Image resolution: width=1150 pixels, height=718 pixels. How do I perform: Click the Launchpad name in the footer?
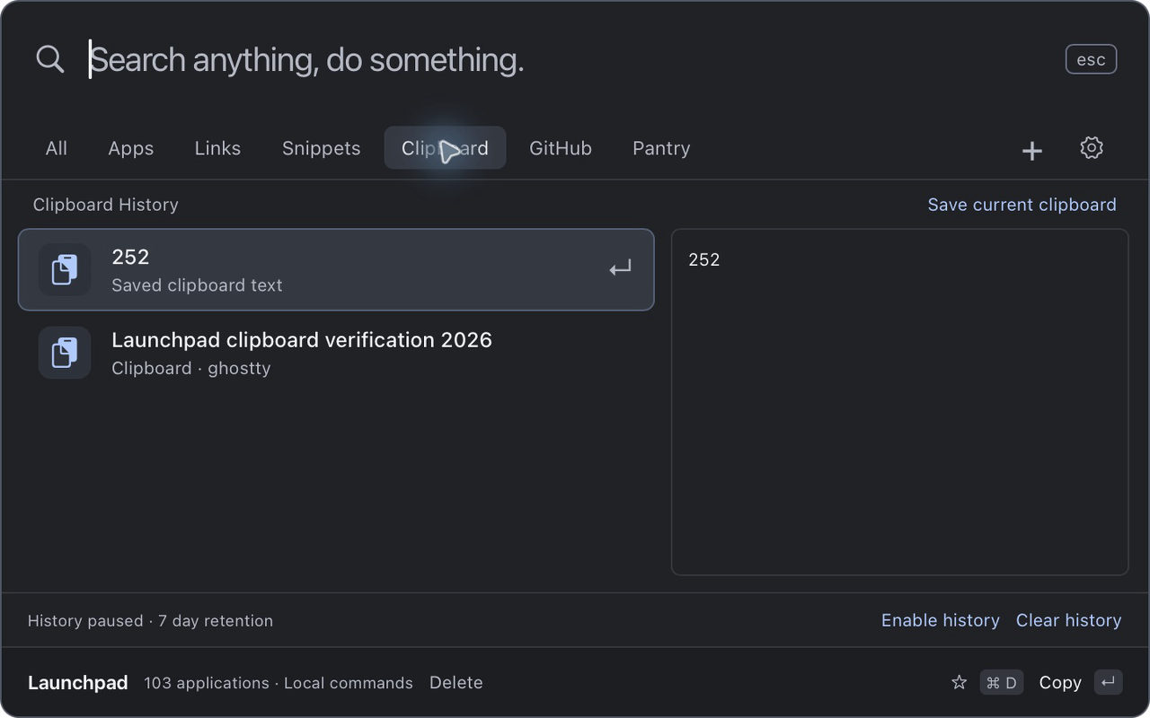[x=78, y=683]
